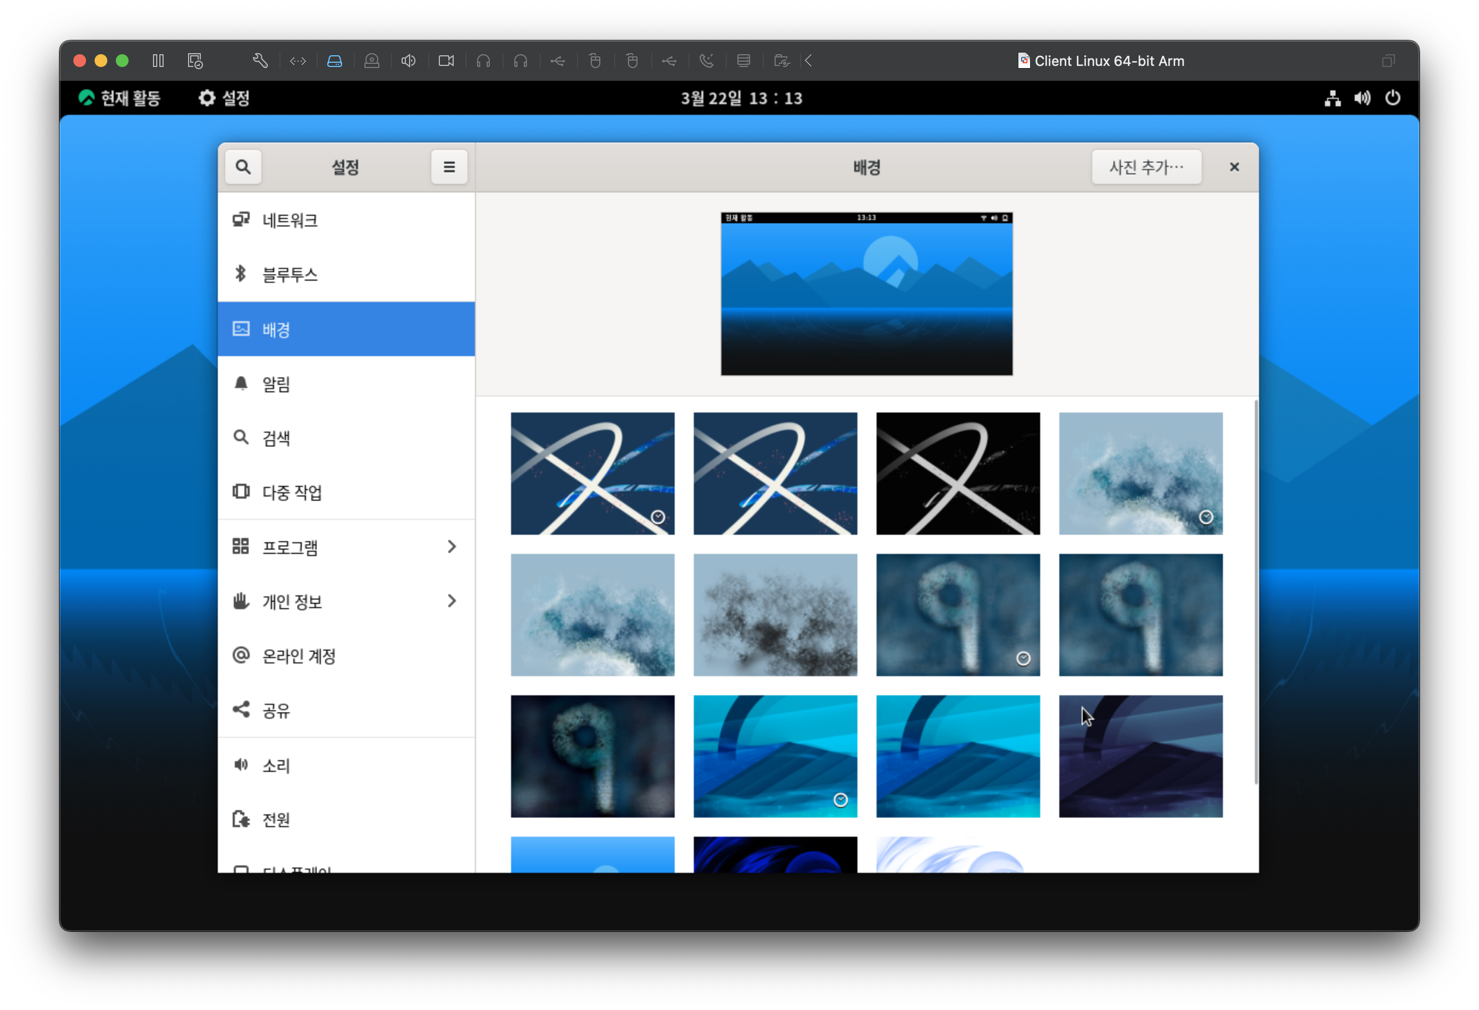This screenshot has height=1010, width=1479.
Task: Choose the dark gray cloud wallpaper thumbnail
Action: pos(775,615)
